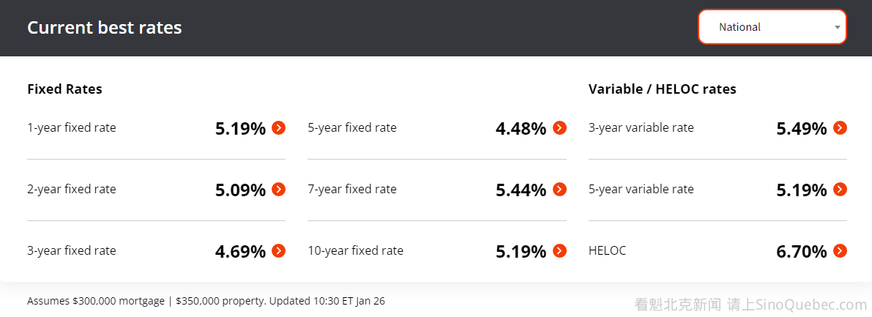872x317 pixels.
Task: Select the 7-year fixed rate arrow icon
Action: point(559,190)
